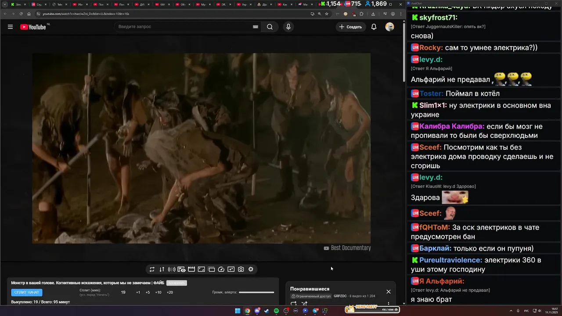Click fQHToM username in chat

tap(435, 227)
